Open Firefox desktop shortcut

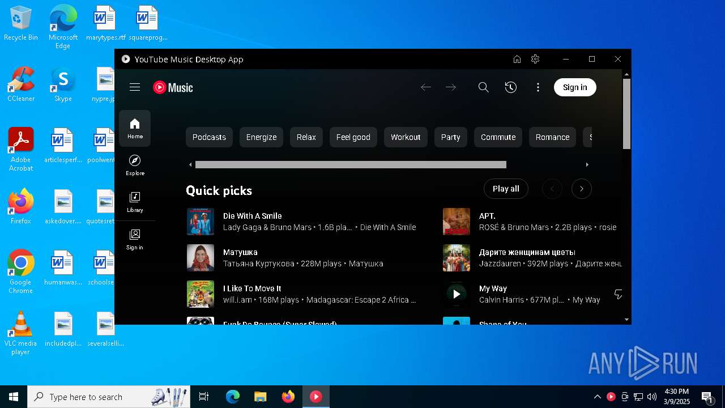pyautogui.click(x=21, y=207)
